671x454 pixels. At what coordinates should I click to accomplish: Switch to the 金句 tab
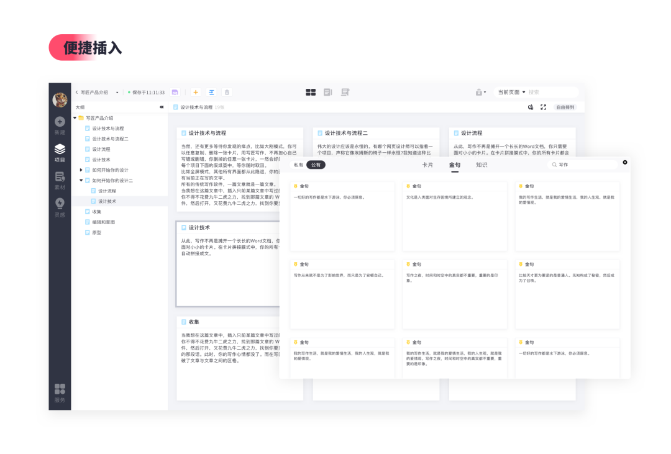tap(454, 165)
